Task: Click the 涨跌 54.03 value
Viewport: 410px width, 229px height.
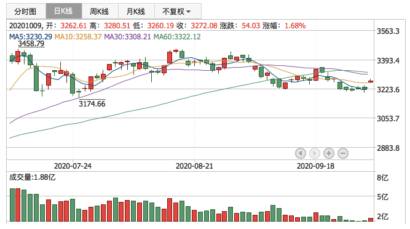Action: [251, 26]
